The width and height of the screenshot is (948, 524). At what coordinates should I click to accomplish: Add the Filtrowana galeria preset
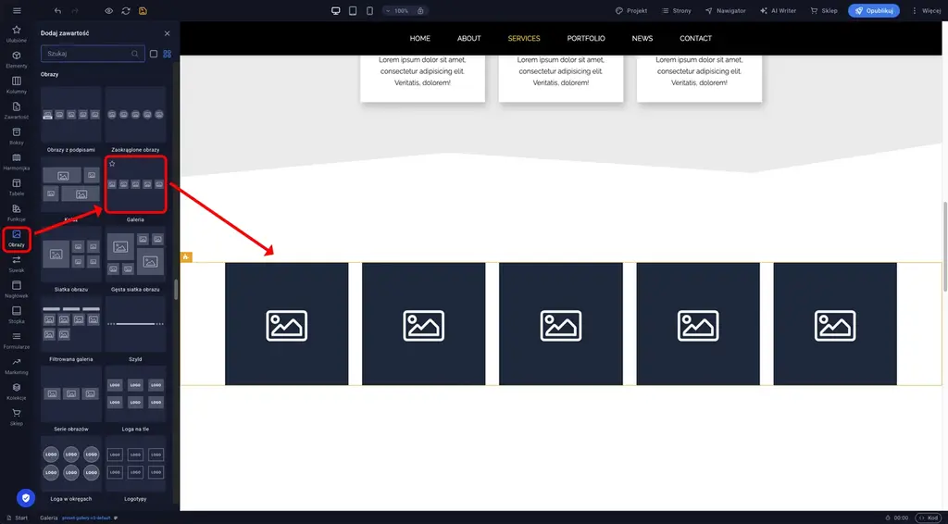pyautogui.click(x=71, y=324)
